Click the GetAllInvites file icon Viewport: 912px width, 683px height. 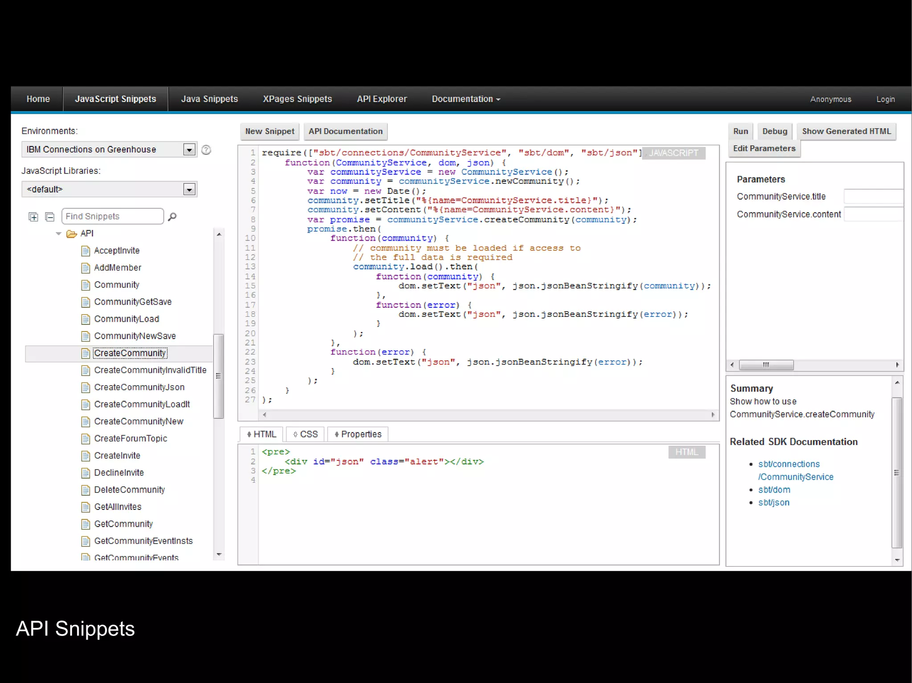click(x=86, y=507)
